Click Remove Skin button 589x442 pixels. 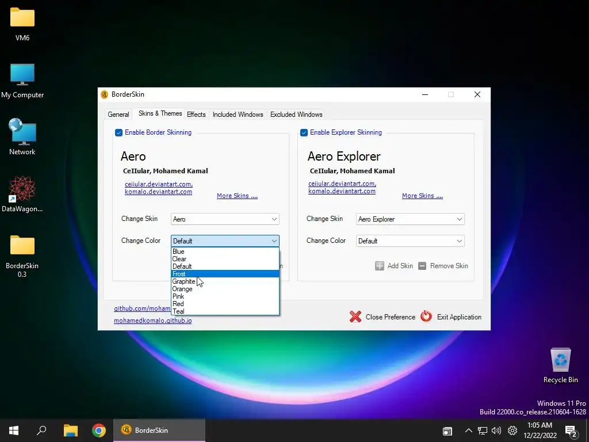tap(443, 266)
